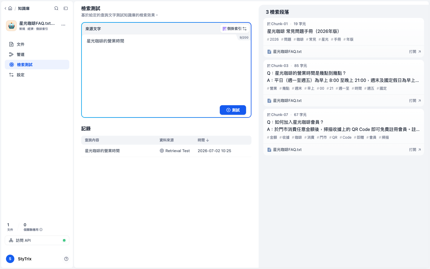This screenshot has width=430, height=269.
Task: Click 打開 link on the Chunk-03 card
Action: coord(415,101)
